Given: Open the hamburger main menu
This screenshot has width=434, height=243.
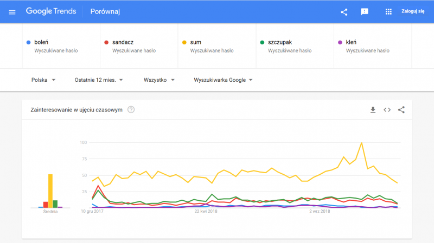Looking at the screenshot, I should tap(12, 12).
